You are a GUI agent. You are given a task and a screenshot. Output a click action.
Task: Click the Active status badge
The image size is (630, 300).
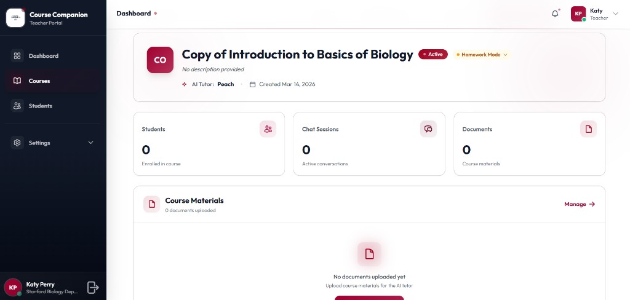433,54
